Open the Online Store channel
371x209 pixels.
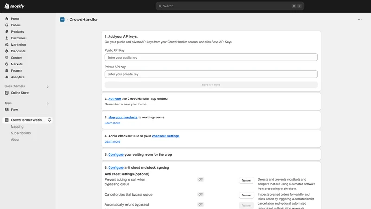[19, 93]
